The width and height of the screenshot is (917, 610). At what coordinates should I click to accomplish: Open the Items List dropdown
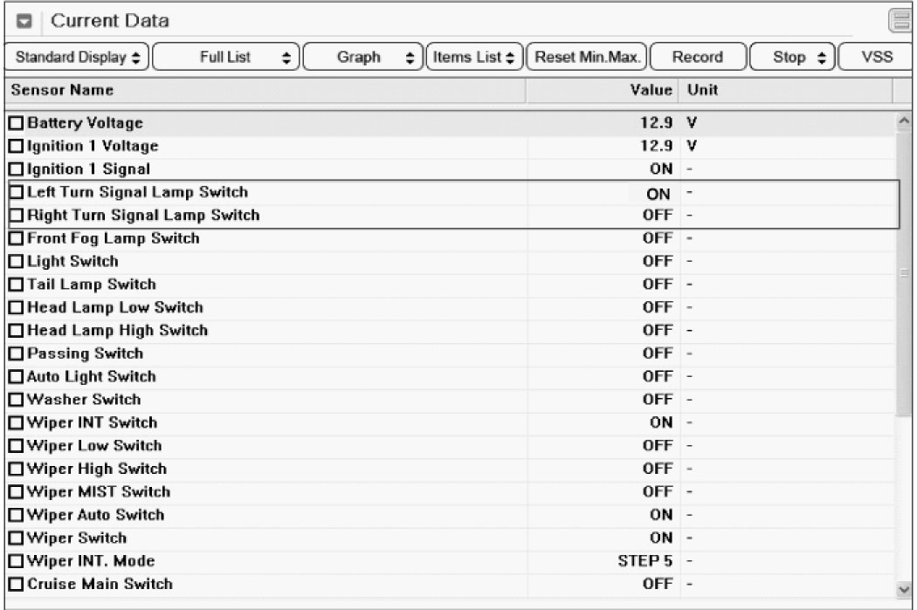click(x=474, y=58)
